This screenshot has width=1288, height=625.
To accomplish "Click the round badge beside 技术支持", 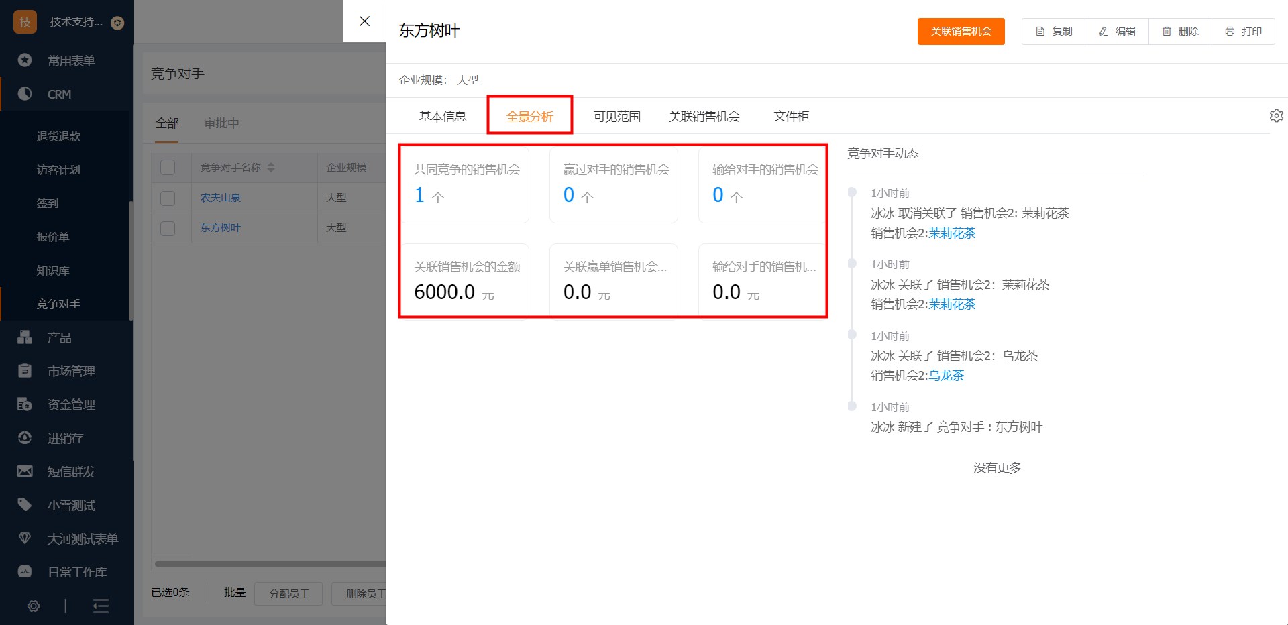I will click(x=117, y=23).
